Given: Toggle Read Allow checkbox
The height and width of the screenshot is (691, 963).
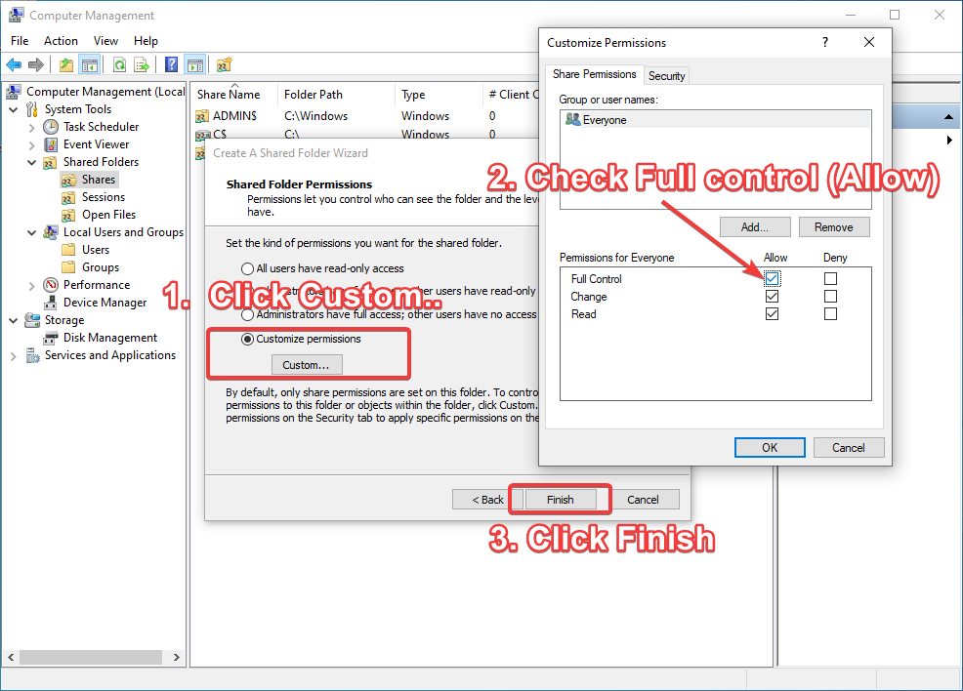Looking at the screenshot, I should 772,314.
